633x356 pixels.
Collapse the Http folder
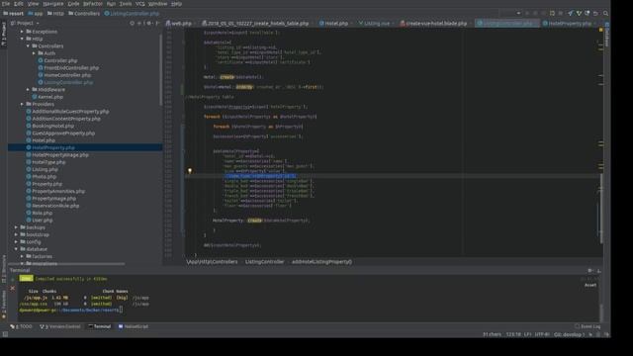(22, 39)
